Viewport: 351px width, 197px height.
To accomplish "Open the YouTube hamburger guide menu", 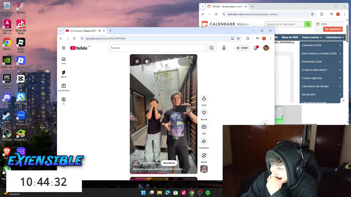I will click(64, 48).
